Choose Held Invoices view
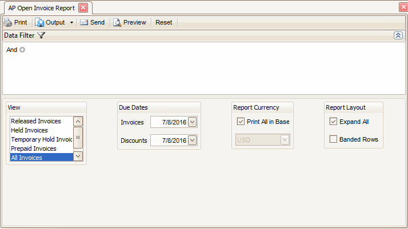Screen dimensions: 408x229 click(29, 130)
